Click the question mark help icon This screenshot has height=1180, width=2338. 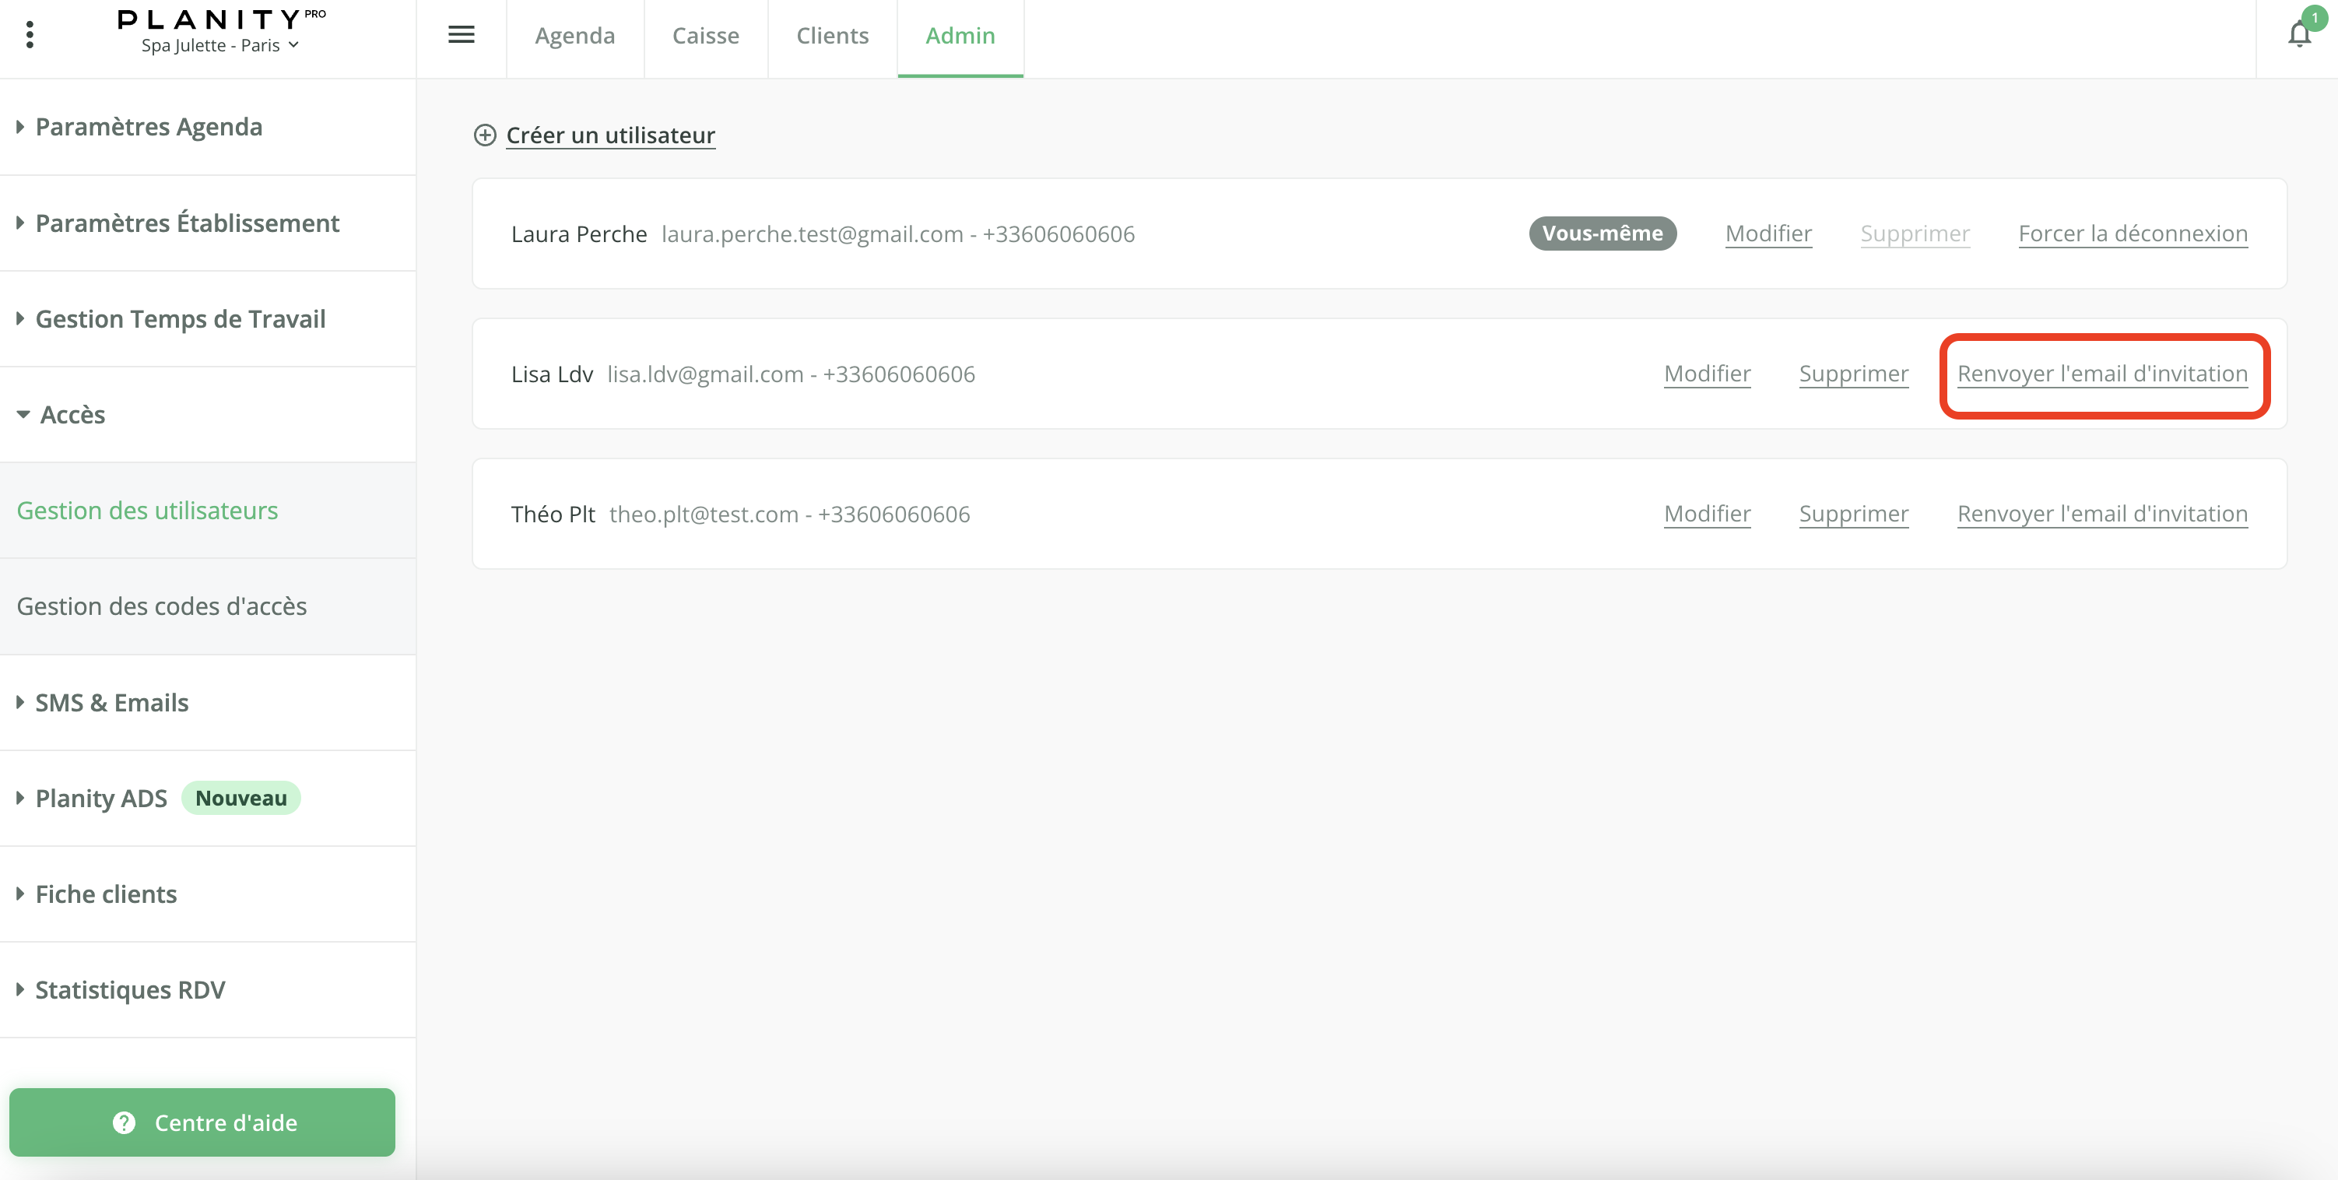point(125,1123)
